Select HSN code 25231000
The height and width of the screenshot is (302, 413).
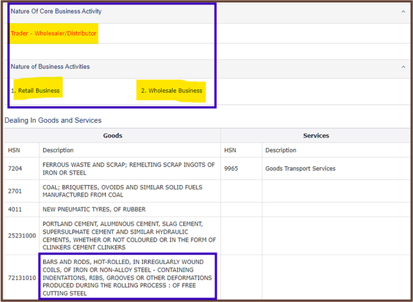point(22,236)
